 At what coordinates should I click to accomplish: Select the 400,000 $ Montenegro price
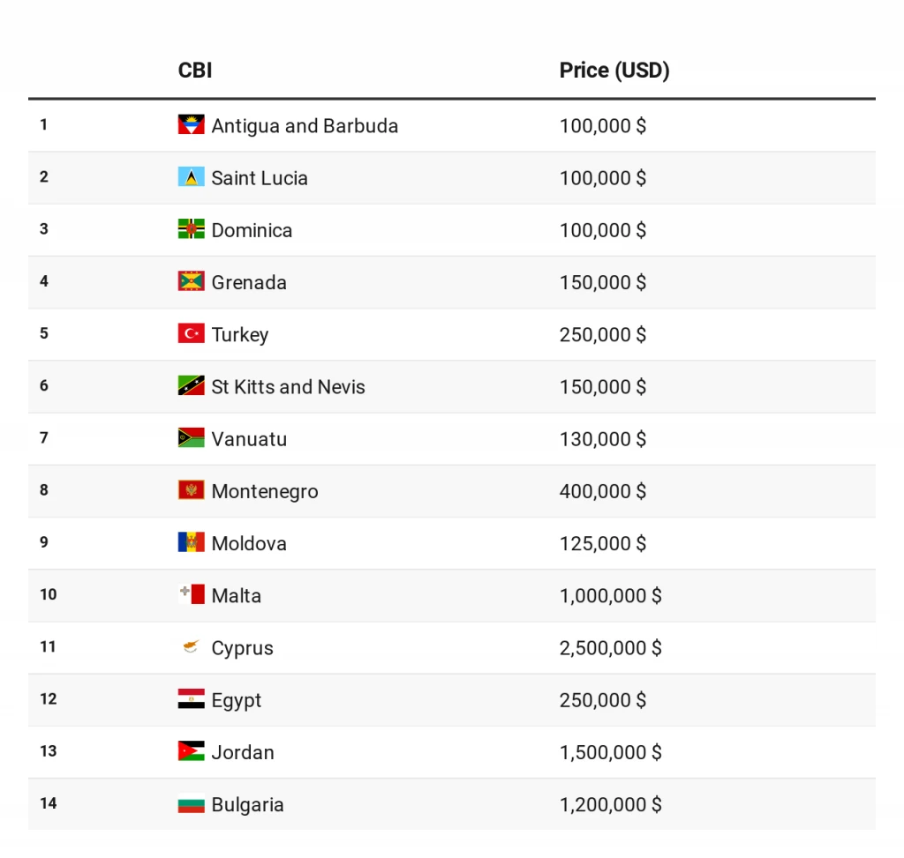pyautogui.click(x=602, y=491)
